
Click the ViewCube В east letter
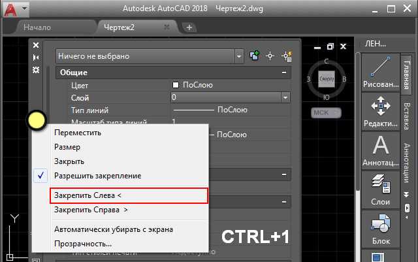coord(344,79)
